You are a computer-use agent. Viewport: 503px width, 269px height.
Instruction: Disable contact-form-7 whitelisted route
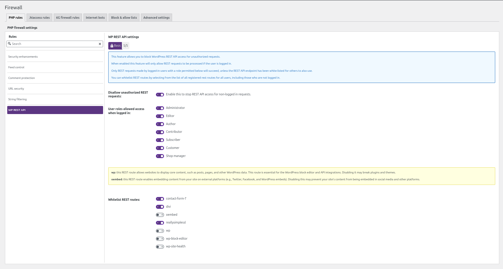tap(160, 199)
